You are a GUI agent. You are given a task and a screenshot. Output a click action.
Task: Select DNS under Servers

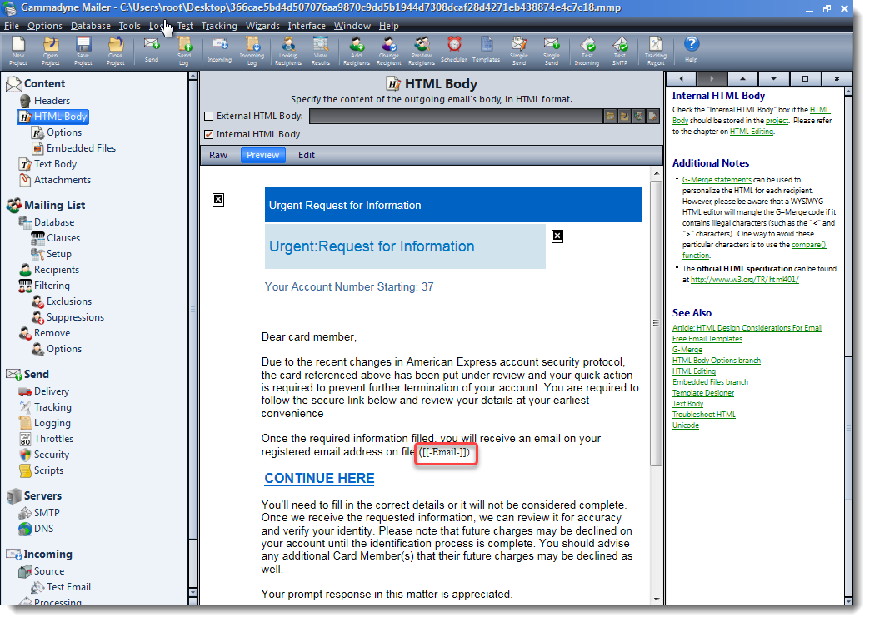[x=44, y=528]
